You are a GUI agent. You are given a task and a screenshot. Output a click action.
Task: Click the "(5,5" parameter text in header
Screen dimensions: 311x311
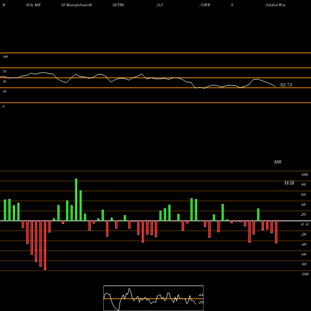(160, 5)
